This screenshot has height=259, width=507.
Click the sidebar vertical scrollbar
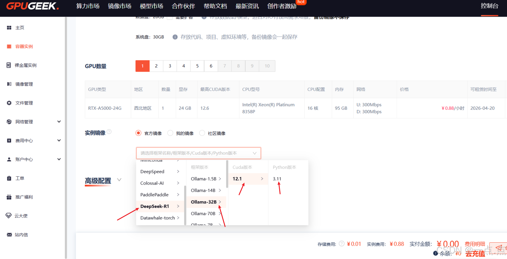point(66,138)
